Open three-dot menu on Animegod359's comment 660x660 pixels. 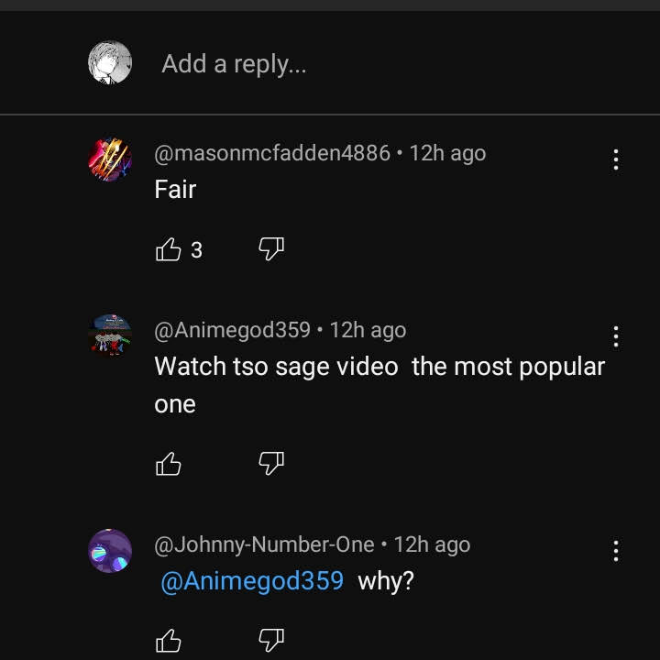(616, 337)
